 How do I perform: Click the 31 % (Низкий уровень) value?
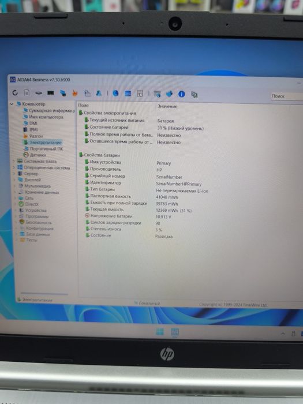(180, 128)
